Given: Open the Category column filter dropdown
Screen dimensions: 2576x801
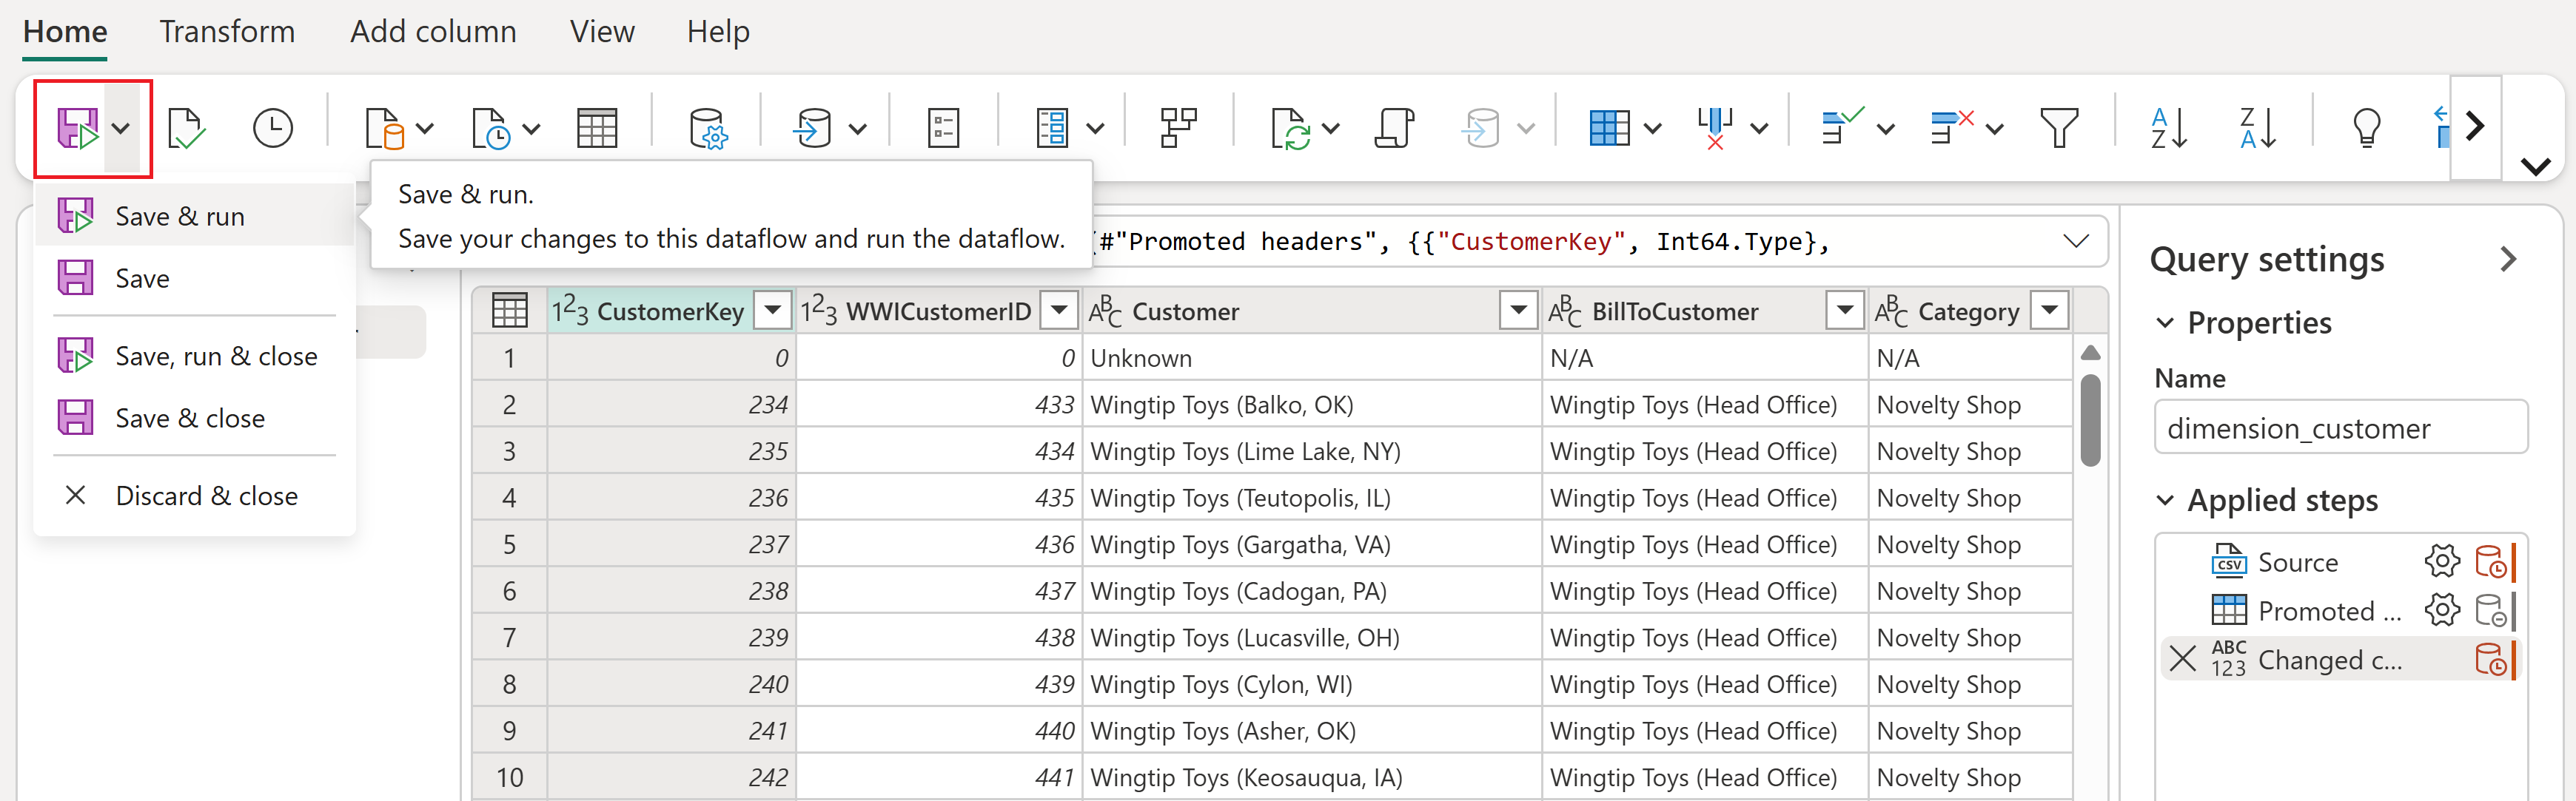Looking at the screenshot, I should 2049,311.
